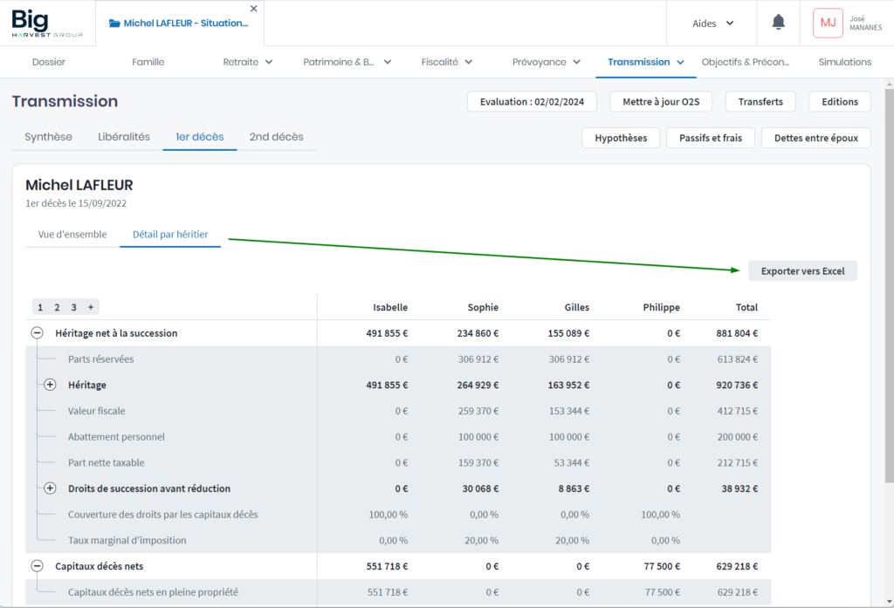Collapse the Capitaux décès nets row
Image resolution: width=894 pixels, height=608 pixels.
click(x=38, y=566)
